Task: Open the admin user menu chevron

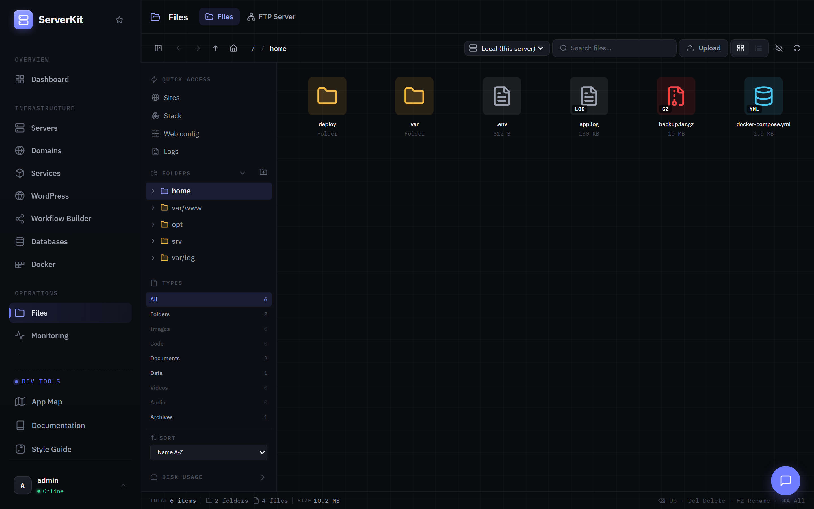Action: tap(123, 485)
